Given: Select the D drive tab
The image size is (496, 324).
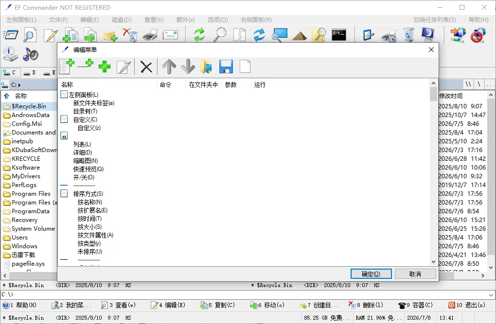Looking at the screenshot, I should pos(30,73).
